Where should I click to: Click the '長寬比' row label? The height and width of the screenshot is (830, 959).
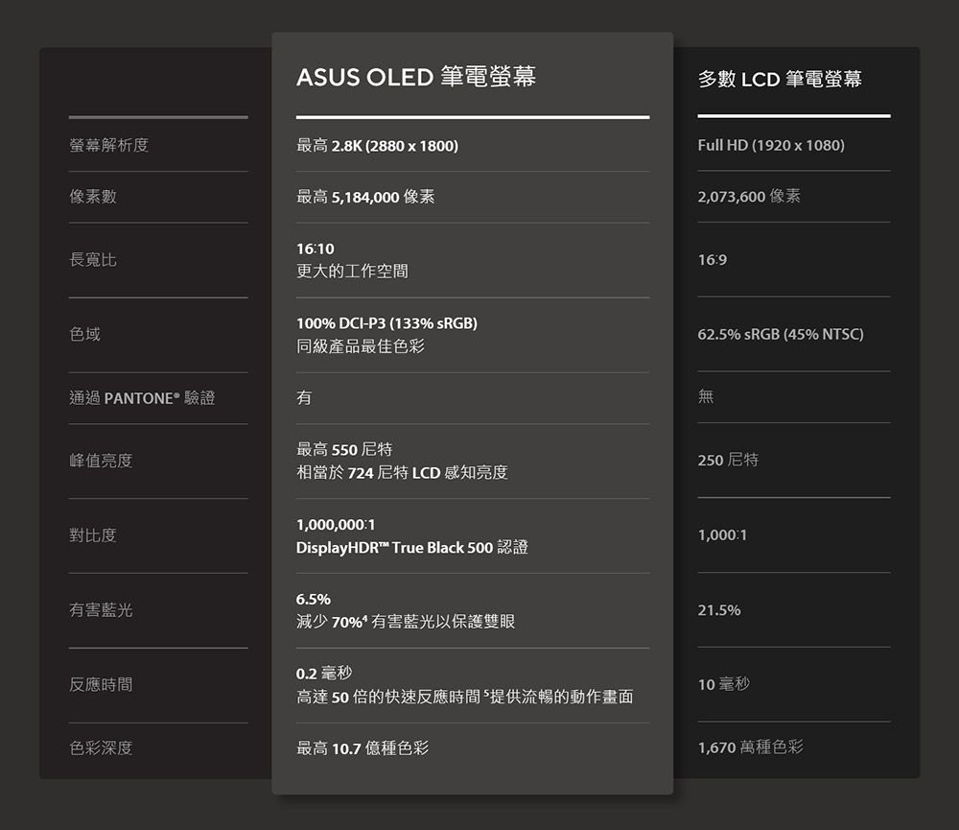click(x=93, y=259)
